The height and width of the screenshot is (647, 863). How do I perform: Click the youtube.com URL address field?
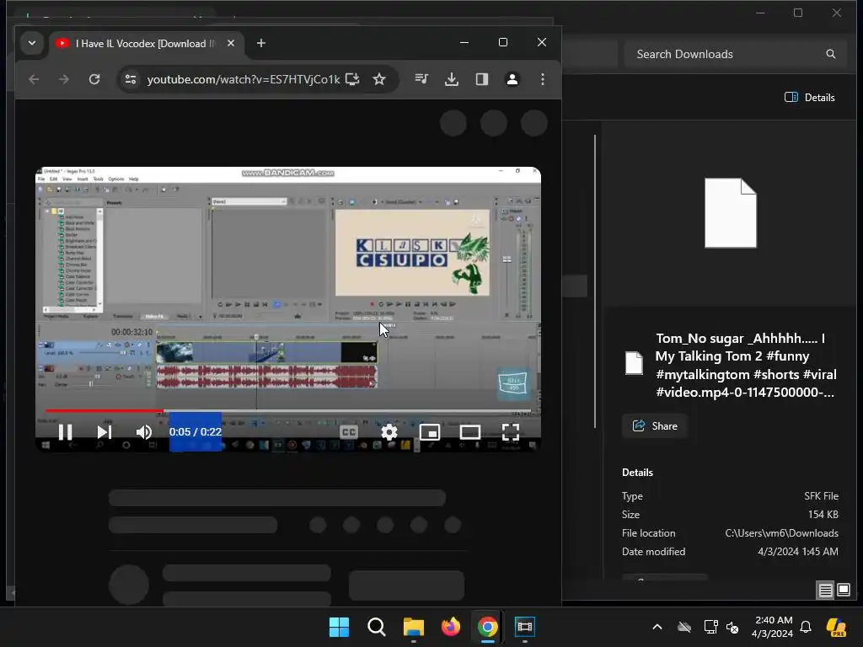pos(244,79)
